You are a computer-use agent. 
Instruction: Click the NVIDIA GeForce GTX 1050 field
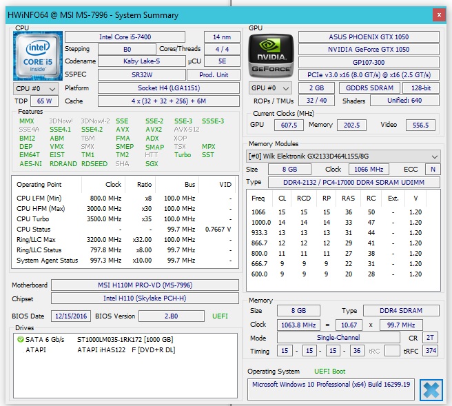[x=369, y=50]
